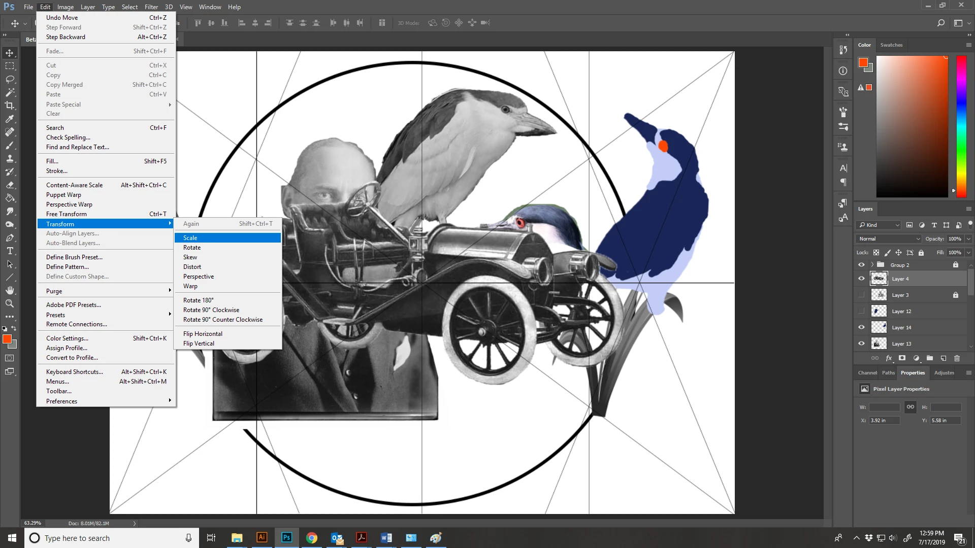Hide Layer 4 using its eye icon
Screen dimensions: 975x548
pos(861,279)
